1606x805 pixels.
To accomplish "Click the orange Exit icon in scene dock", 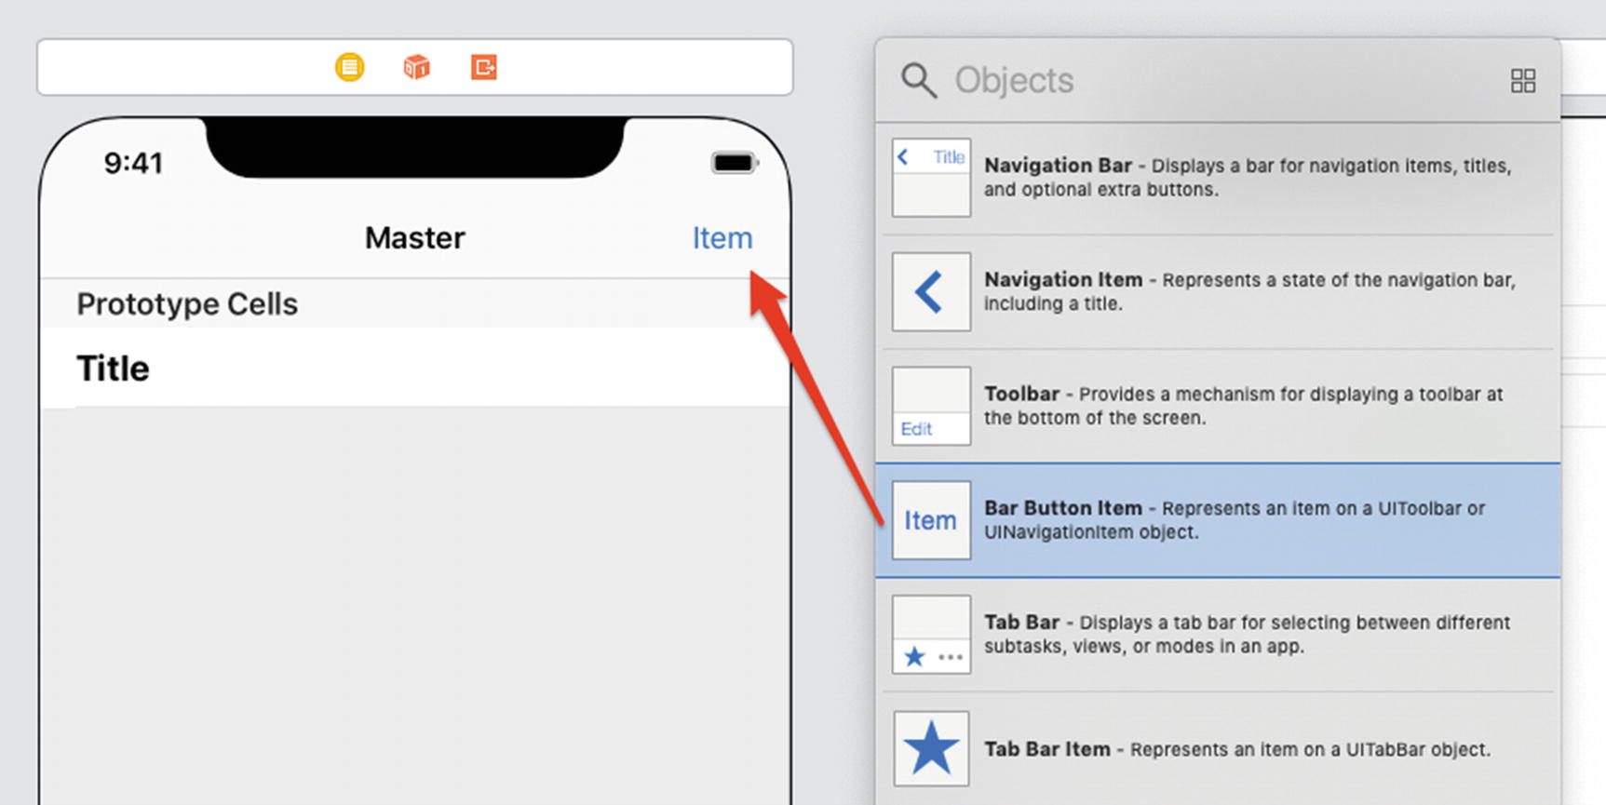I will coord(484,67).
